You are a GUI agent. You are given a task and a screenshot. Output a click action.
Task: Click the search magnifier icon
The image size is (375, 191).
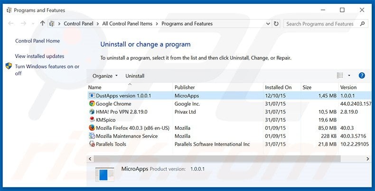click(362, 24)
